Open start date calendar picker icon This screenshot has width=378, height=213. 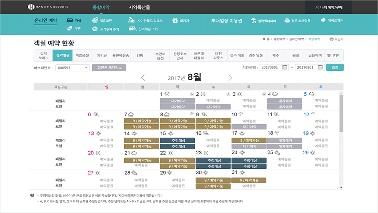pos(285,68)
